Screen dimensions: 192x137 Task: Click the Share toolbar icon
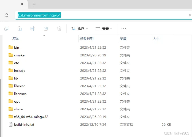coord(46,29)
